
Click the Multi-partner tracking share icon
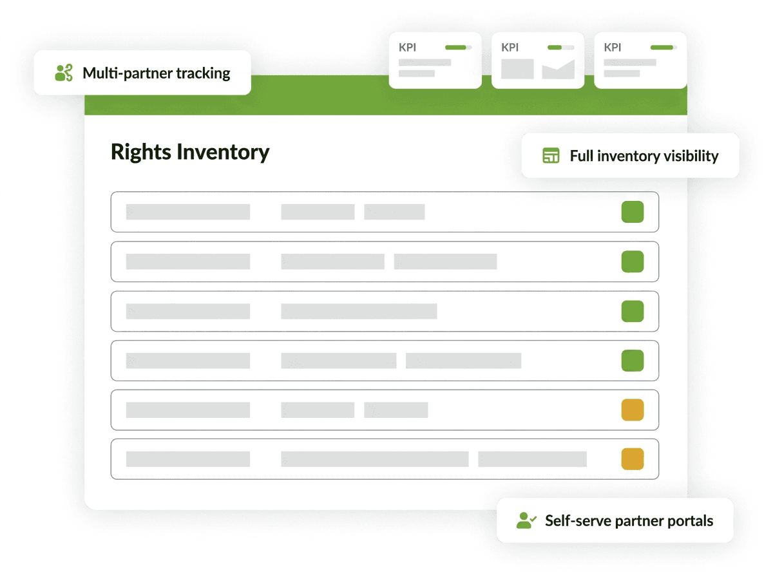coord(64,73)
